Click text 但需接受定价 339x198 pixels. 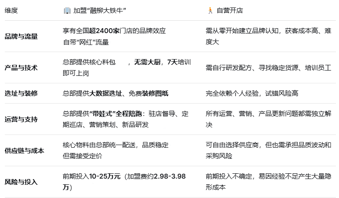point(82,156)
